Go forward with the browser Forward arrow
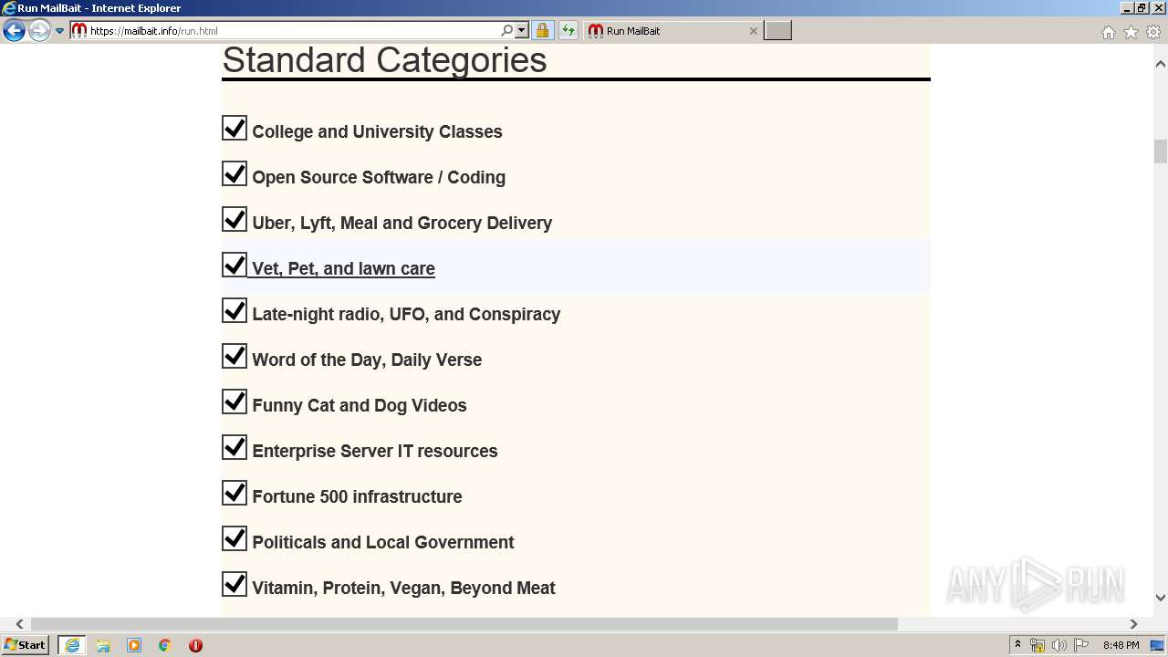This screenshot has height=657, width=1168. click(39, 31)
